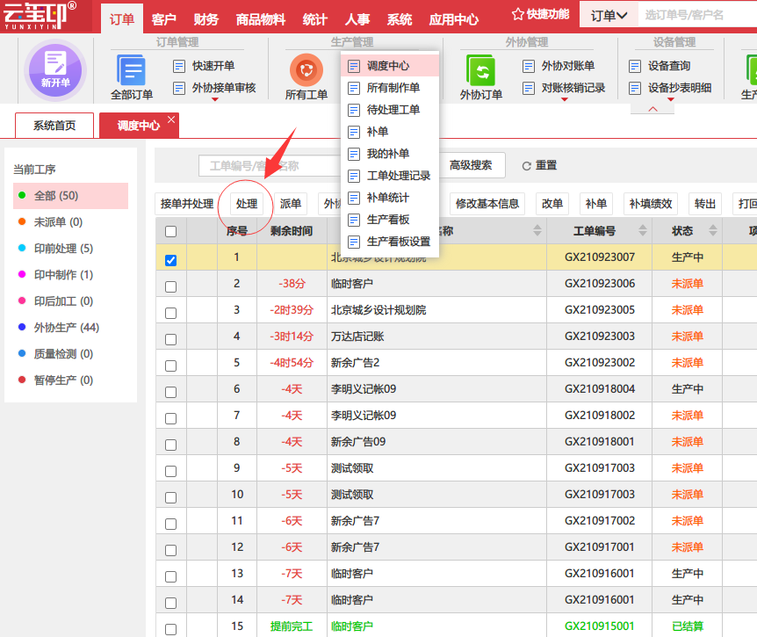The height and width of the screenshot is (637, 757).
Task: Expand 设备管理 red arrow
Action: coord(671,99)
